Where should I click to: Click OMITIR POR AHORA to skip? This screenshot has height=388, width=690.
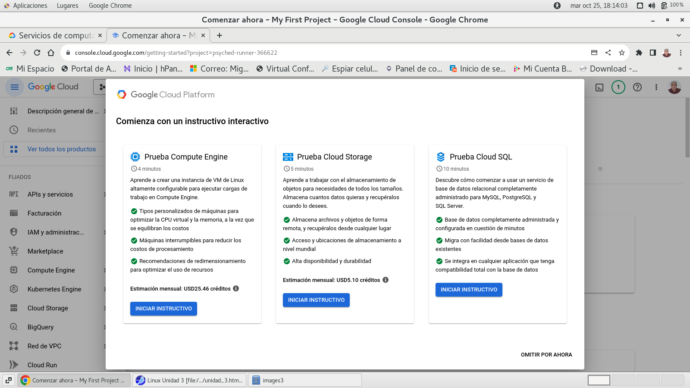[546, 355]
